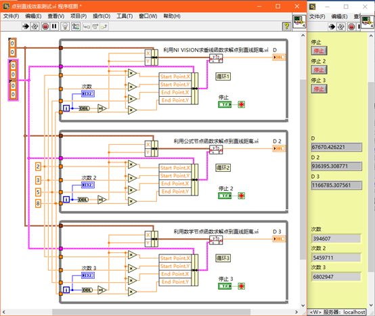The width and height of the screenshot is (375, 316).
Task: Open Context Help with the question mark icon
Action: pyautogui.click(x=286, y=26)
